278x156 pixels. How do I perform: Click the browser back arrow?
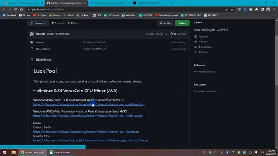(4, 10)
